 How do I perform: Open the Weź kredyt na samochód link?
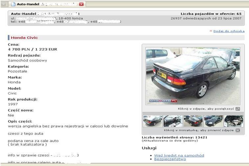click(179, 156)
